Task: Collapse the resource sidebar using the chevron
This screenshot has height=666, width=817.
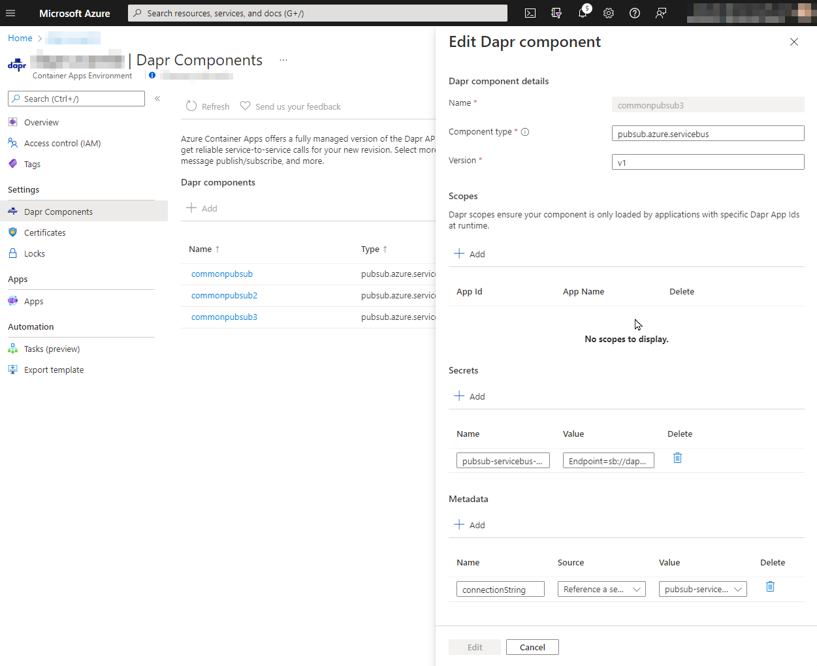Action: [x=157, y=99]
